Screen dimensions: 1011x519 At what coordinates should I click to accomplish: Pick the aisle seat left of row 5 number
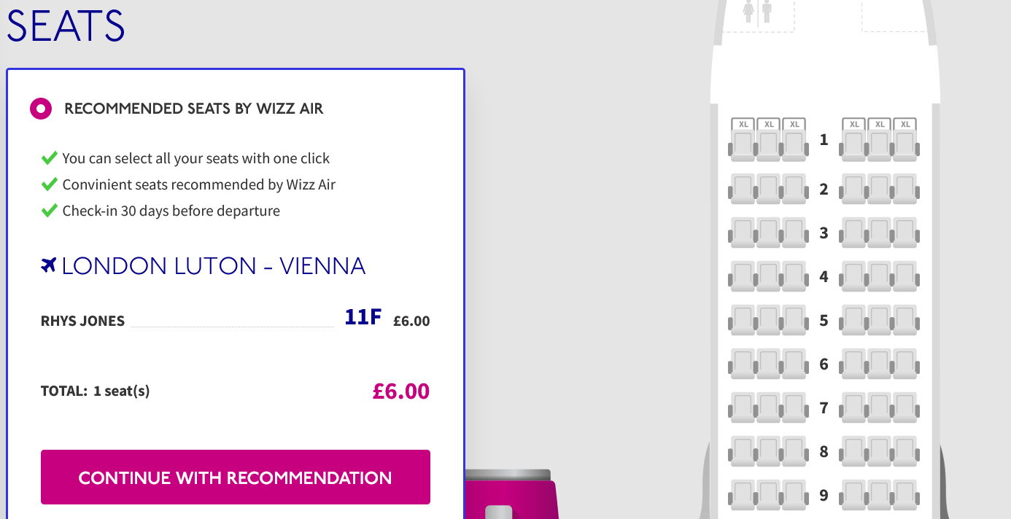pyautogui.click(x=794, y=320)
